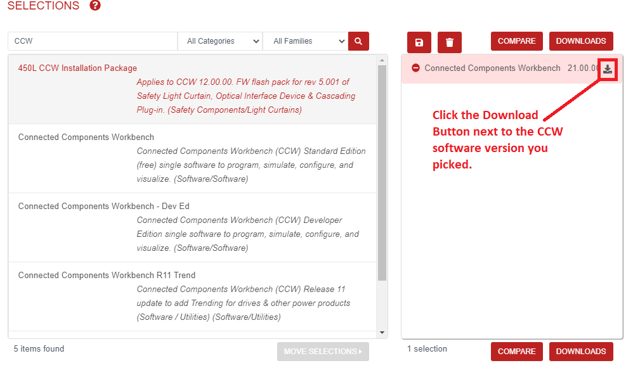Click the top COMPARE button
The width and height of the screenshot is (633, 382).
(517, 41)
